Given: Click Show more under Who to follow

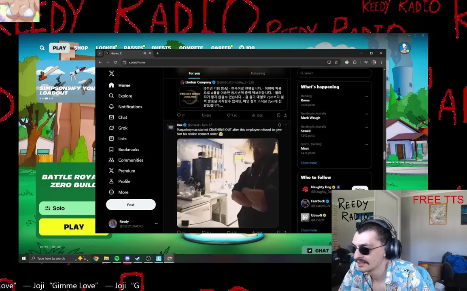Looking at the screenshot, I should click(x=309, y=230).
